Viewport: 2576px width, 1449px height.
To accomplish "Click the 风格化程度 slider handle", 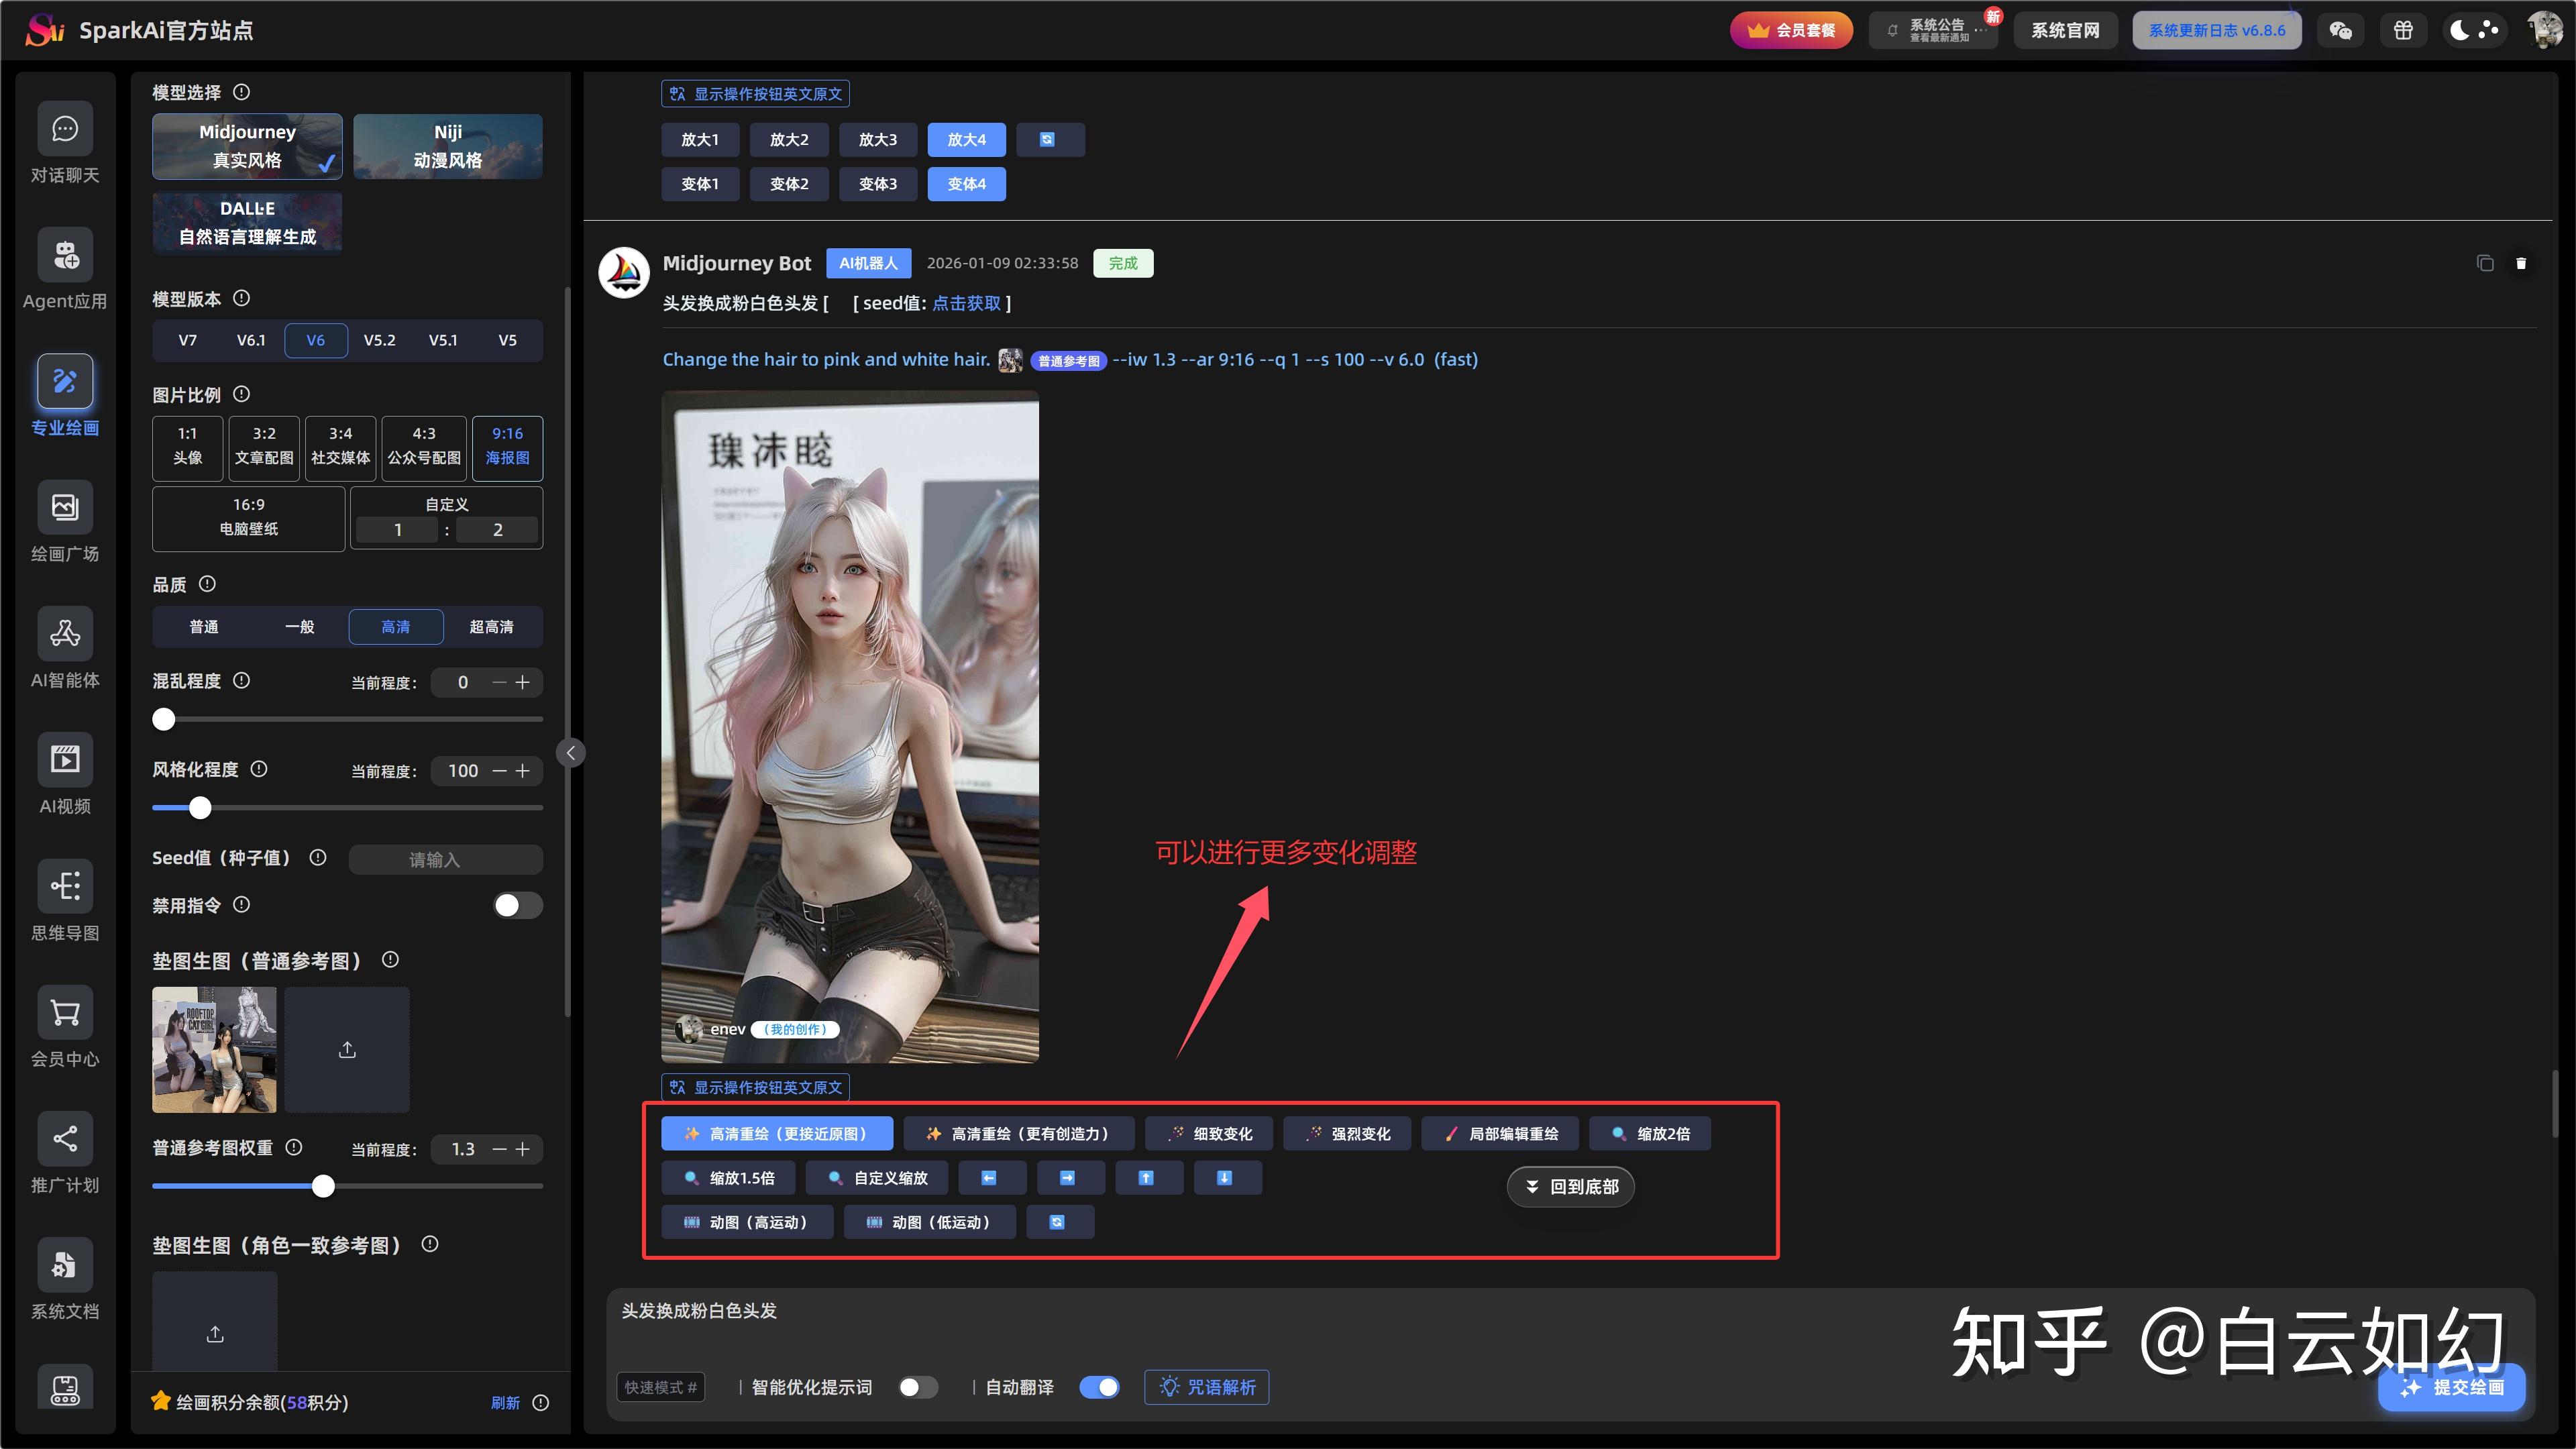I will click(200, 808).
